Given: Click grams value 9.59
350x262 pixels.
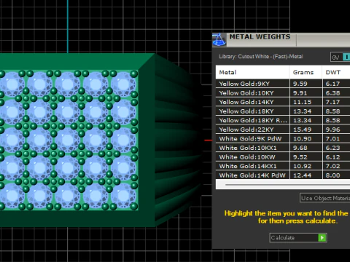Looking at the screenshot, I should point(300,84).
